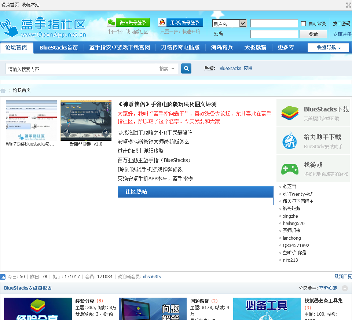Click user xingzhe
352x320 pixels.
pyautogui.click(x=290, y=216)
